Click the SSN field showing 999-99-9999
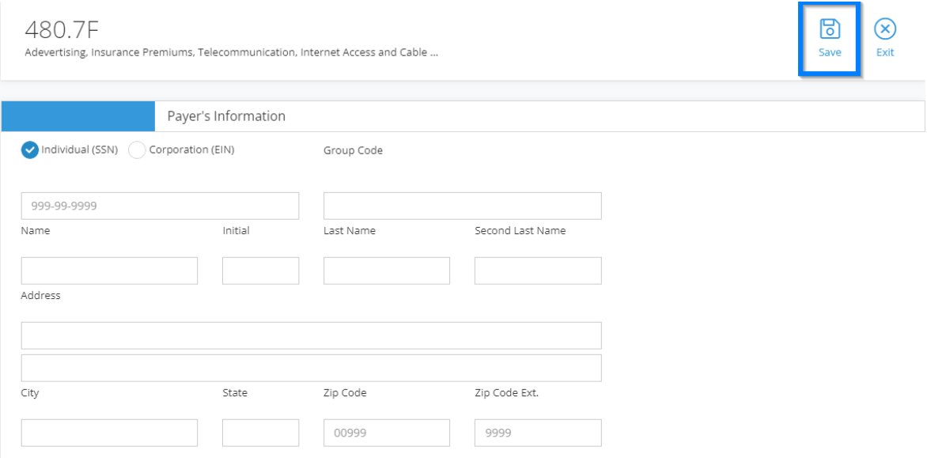Viewport: 927px width, 458px height. pyautogui.click(x=161, y=206)
